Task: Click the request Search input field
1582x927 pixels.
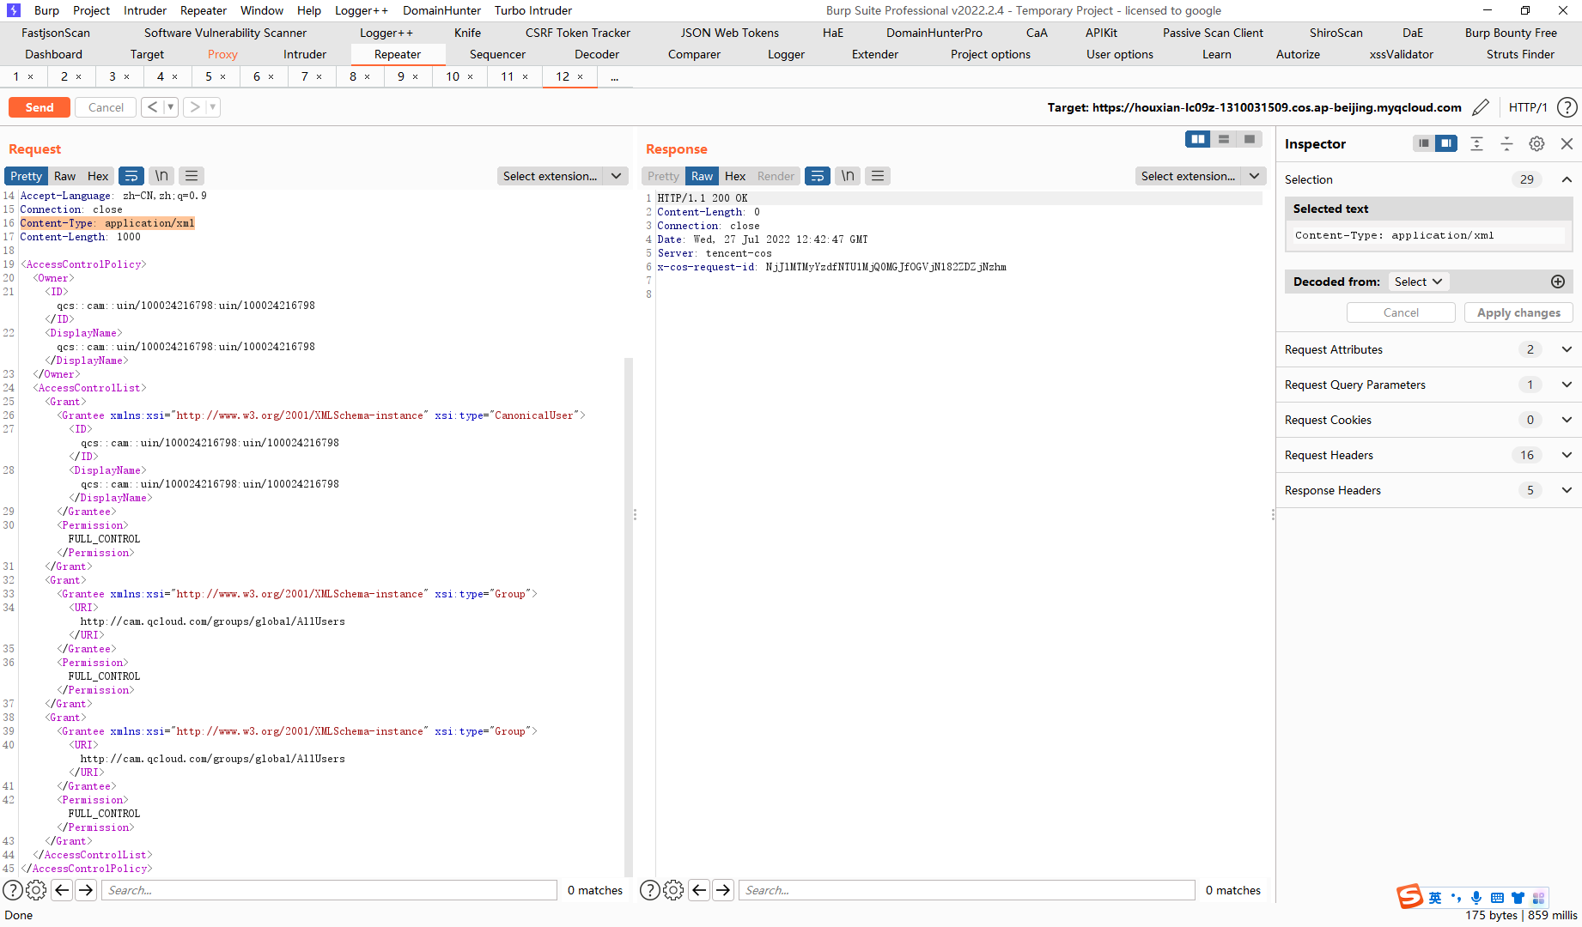Action: pos(329,890)
